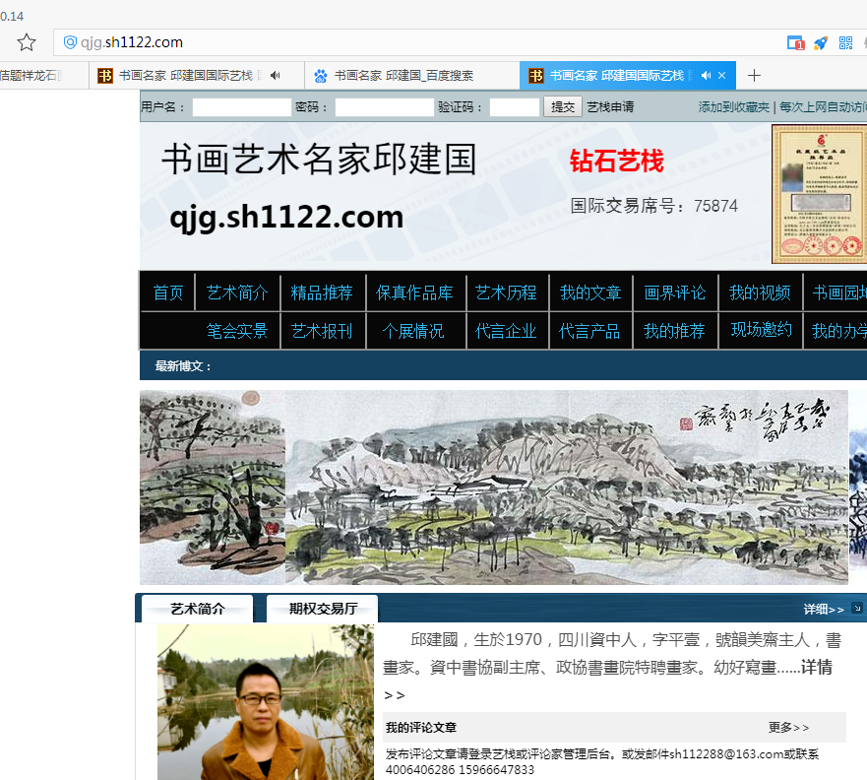This screenshot has width=867, height=780.
Task: Open the 代言产品 menu item
Action: 589,331
